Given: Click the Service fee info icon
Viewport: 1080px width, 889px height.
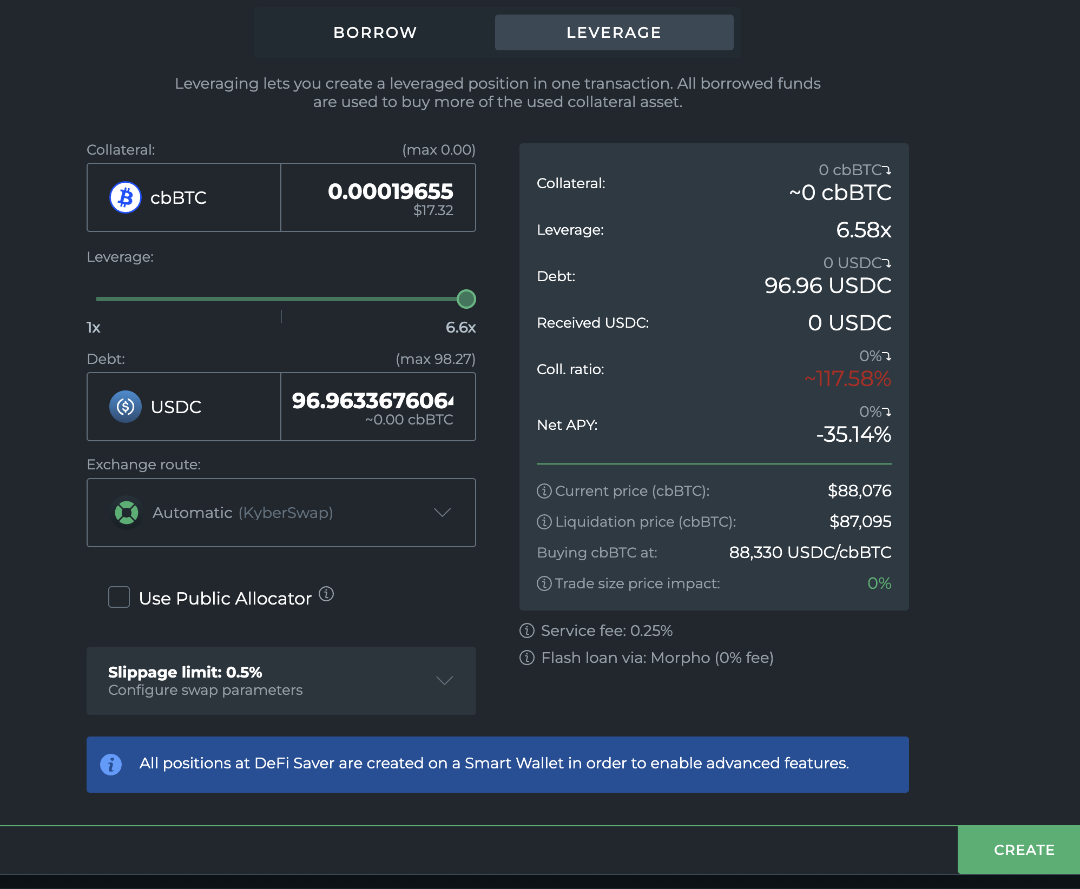Looking at the screenshot, I should pyautogui.click(x=527, y=631).
